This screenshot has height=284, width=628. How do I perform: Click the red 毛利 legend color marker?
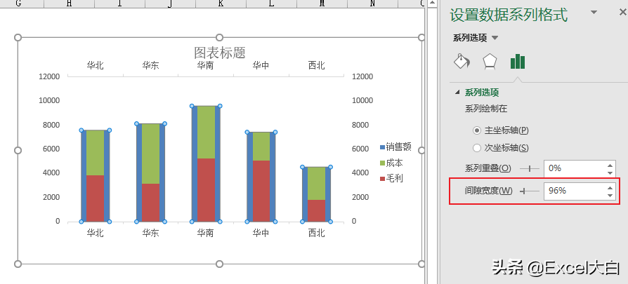pos(382,178)
